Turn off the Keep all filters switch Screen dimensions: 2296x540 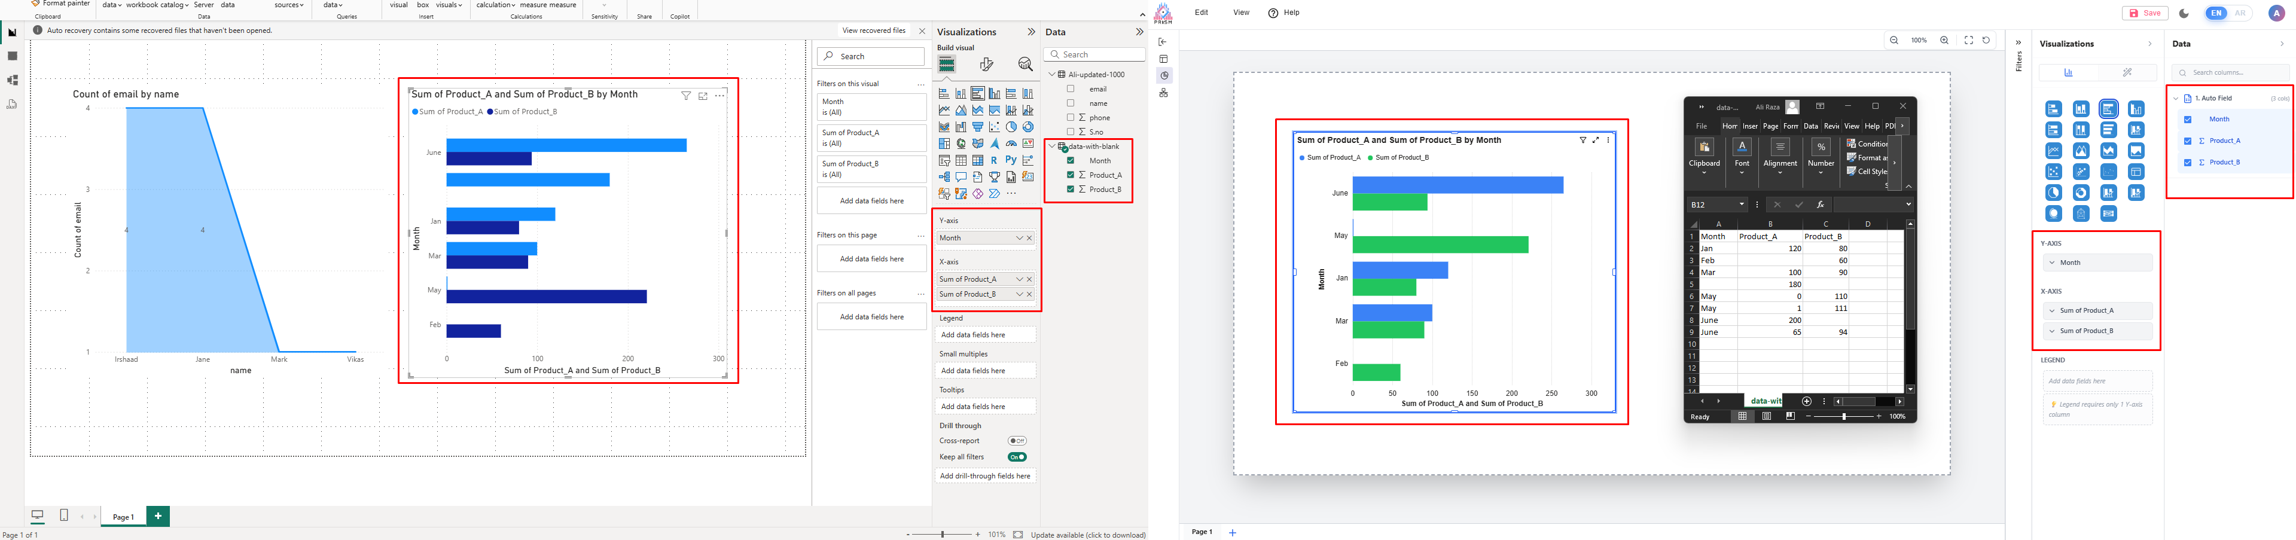point(1016,457)
